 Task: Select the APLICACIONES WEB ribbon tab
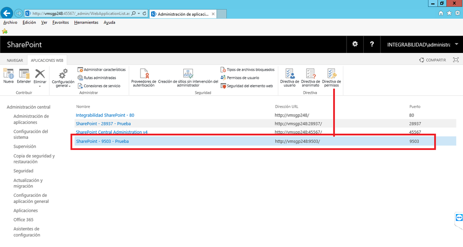pos(47,60)
